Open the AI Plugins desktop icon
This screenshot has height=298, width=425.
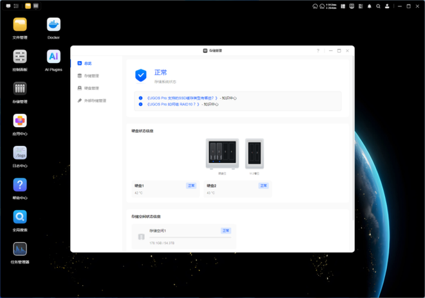53,57
